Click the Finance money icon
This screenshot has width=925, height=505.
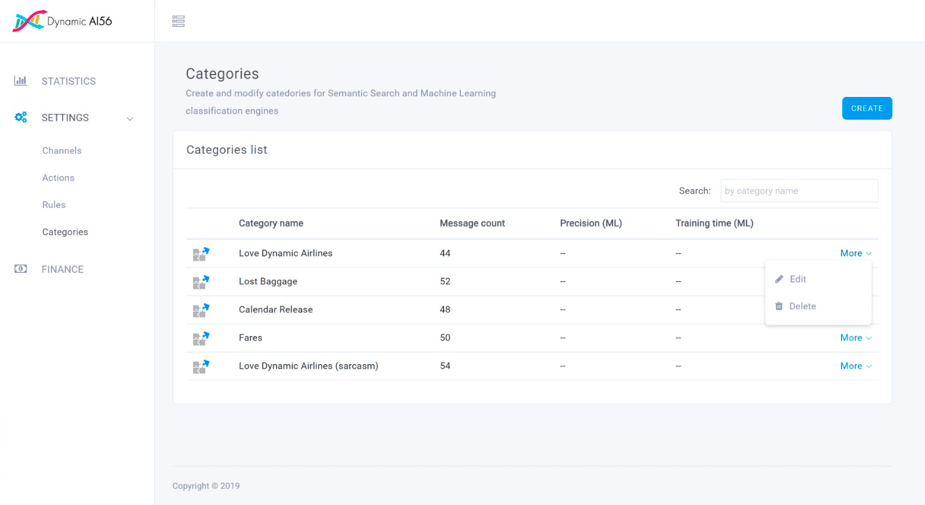pos(20,269)
